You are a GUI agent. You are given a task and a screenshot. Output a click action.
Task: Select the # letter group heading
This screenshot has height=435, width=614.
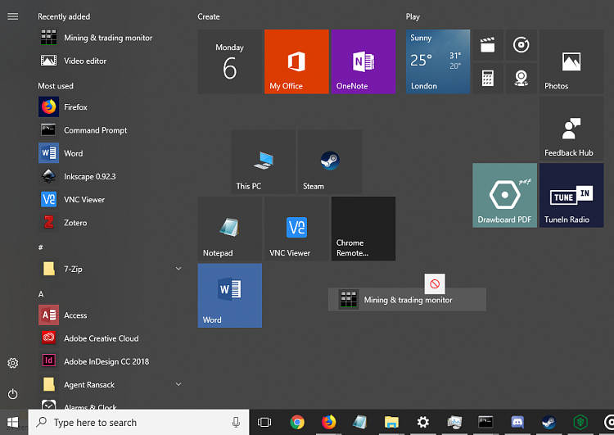click(x=40, y=247)
